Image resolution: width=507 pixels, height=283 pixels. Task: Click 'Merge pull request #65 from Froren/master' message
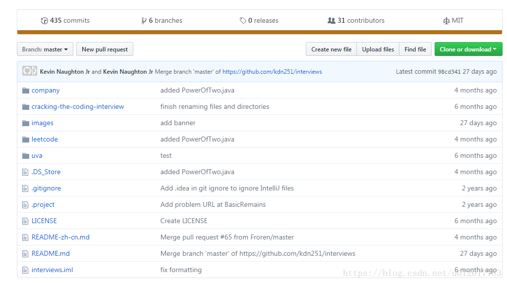[x=227, y=237]
